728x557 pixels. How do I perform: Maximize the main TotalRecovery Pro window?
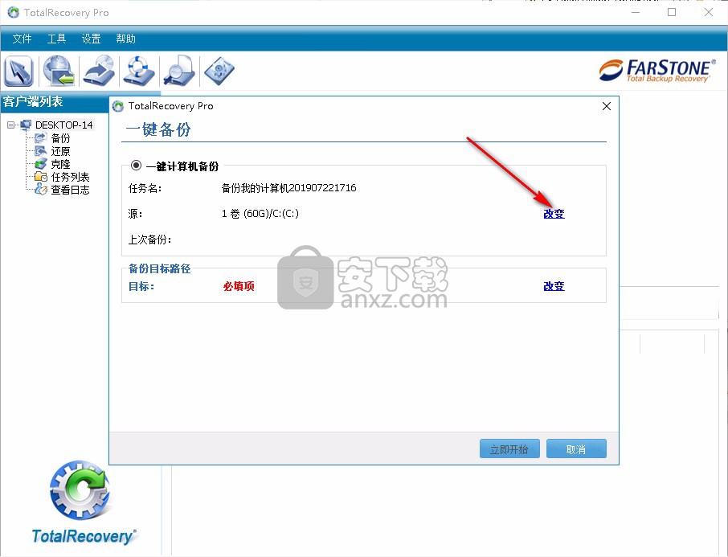[x=672, y=13]
